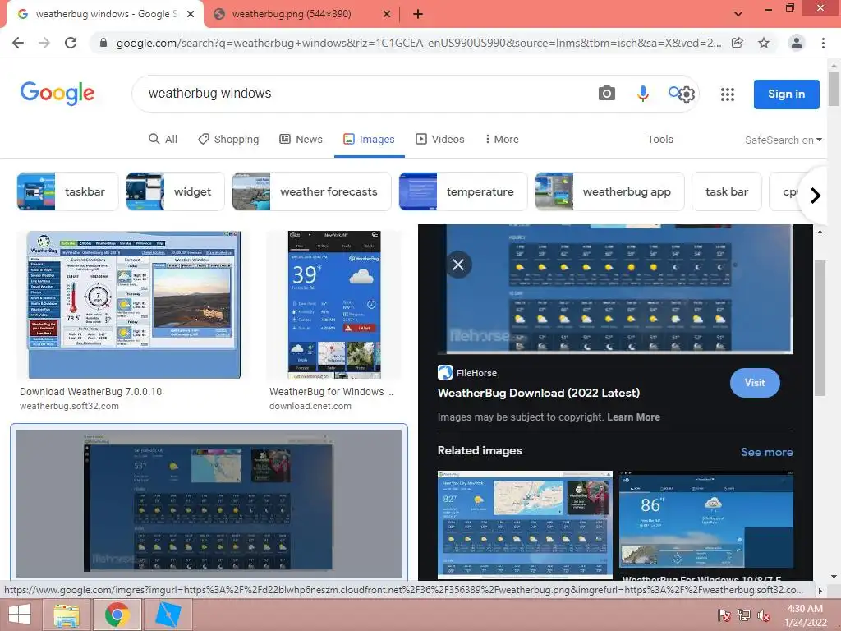The height and width of the screenshot is (631, 841).
Task: Open WeatherBug for Windows cnet thumbnail
Action: pyautogui.click(x=334, y=305)
